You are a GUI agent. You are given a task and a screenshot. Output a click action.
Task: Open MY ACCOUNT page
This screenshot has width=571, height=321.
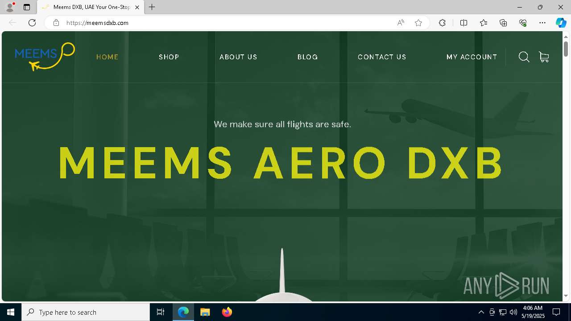click(x=472, y=57)
